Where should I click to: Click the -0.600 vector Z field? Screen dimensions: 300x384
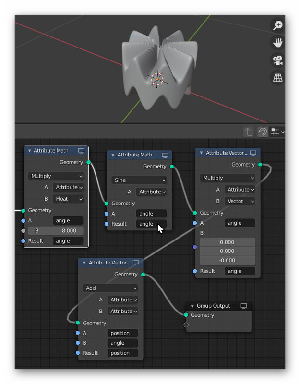pyautogui.click(x=228, y=260)
